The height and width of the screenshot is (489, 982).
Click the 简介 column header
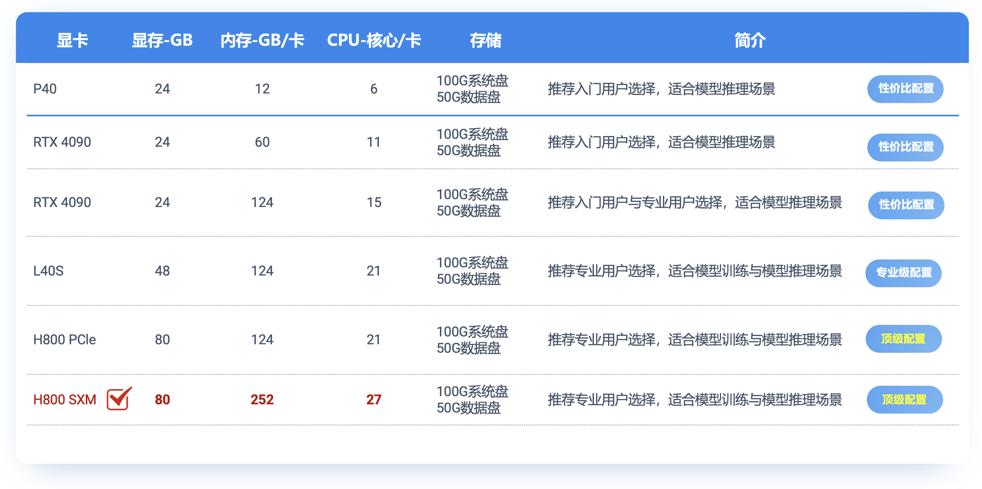click(750, 40)
